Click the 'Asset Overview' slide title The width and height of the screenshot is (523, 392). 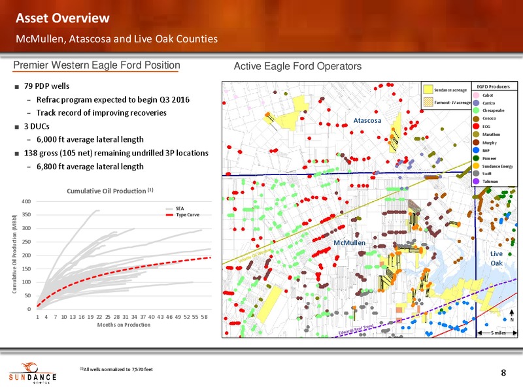tap(62, 18)
